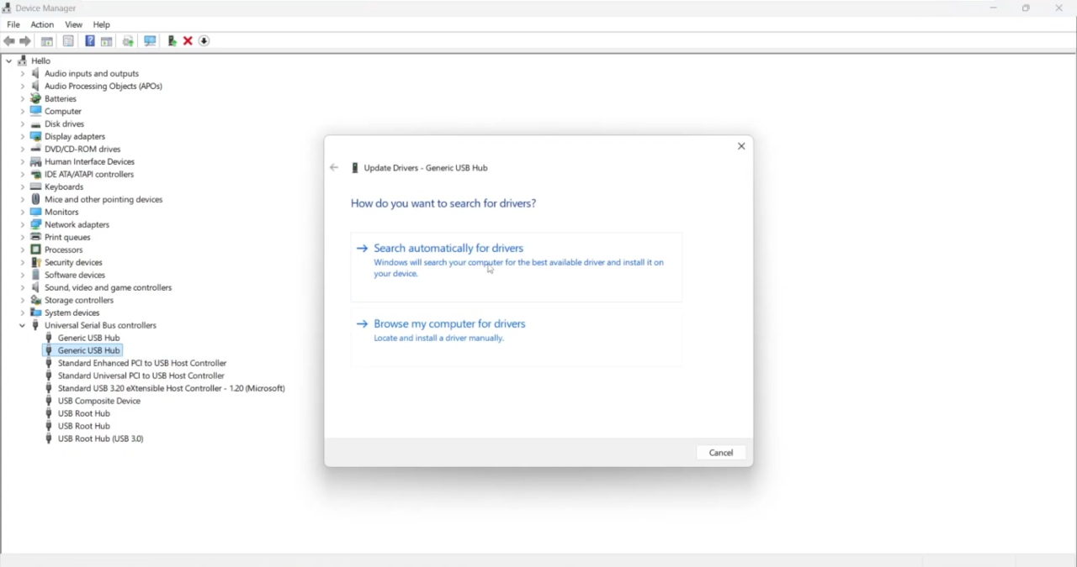Image resolution: width=1077 pixels, height=567 pixels.
Task: Click the Hello computer root icon
Action: click(22, 60)
